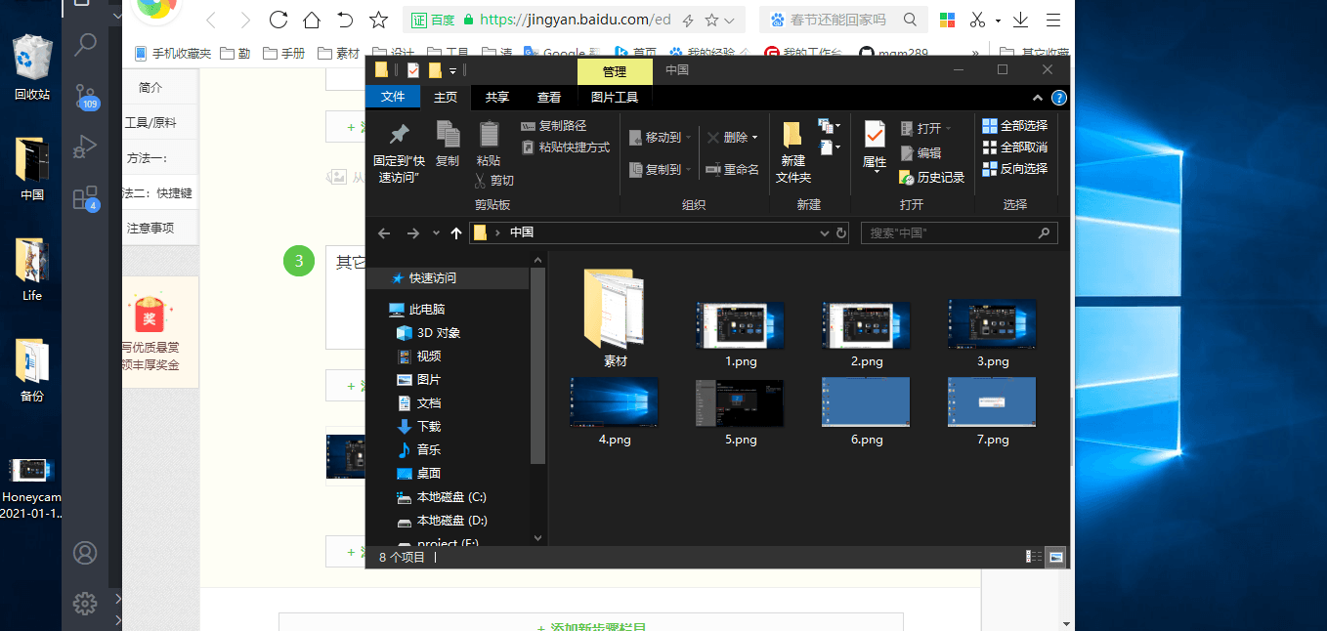Open the 素材 folder thumbnail
The image size is (1327, 631).
tap(614, 311)
